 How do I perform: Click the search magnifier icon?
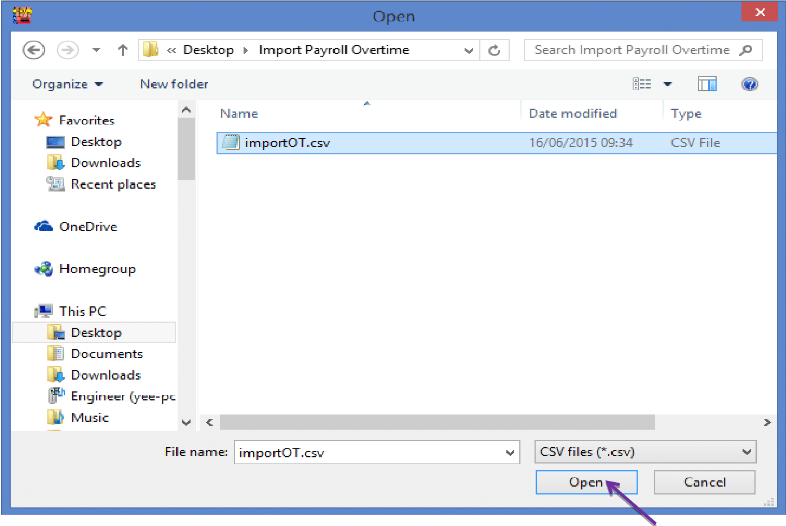pyautogui.click(x=746, y=50)
